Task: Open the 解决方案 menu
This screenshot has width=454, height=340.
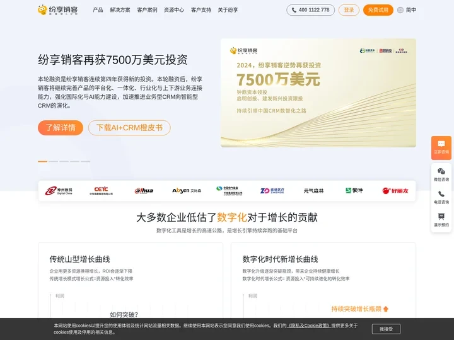Action: pos(120,10)
